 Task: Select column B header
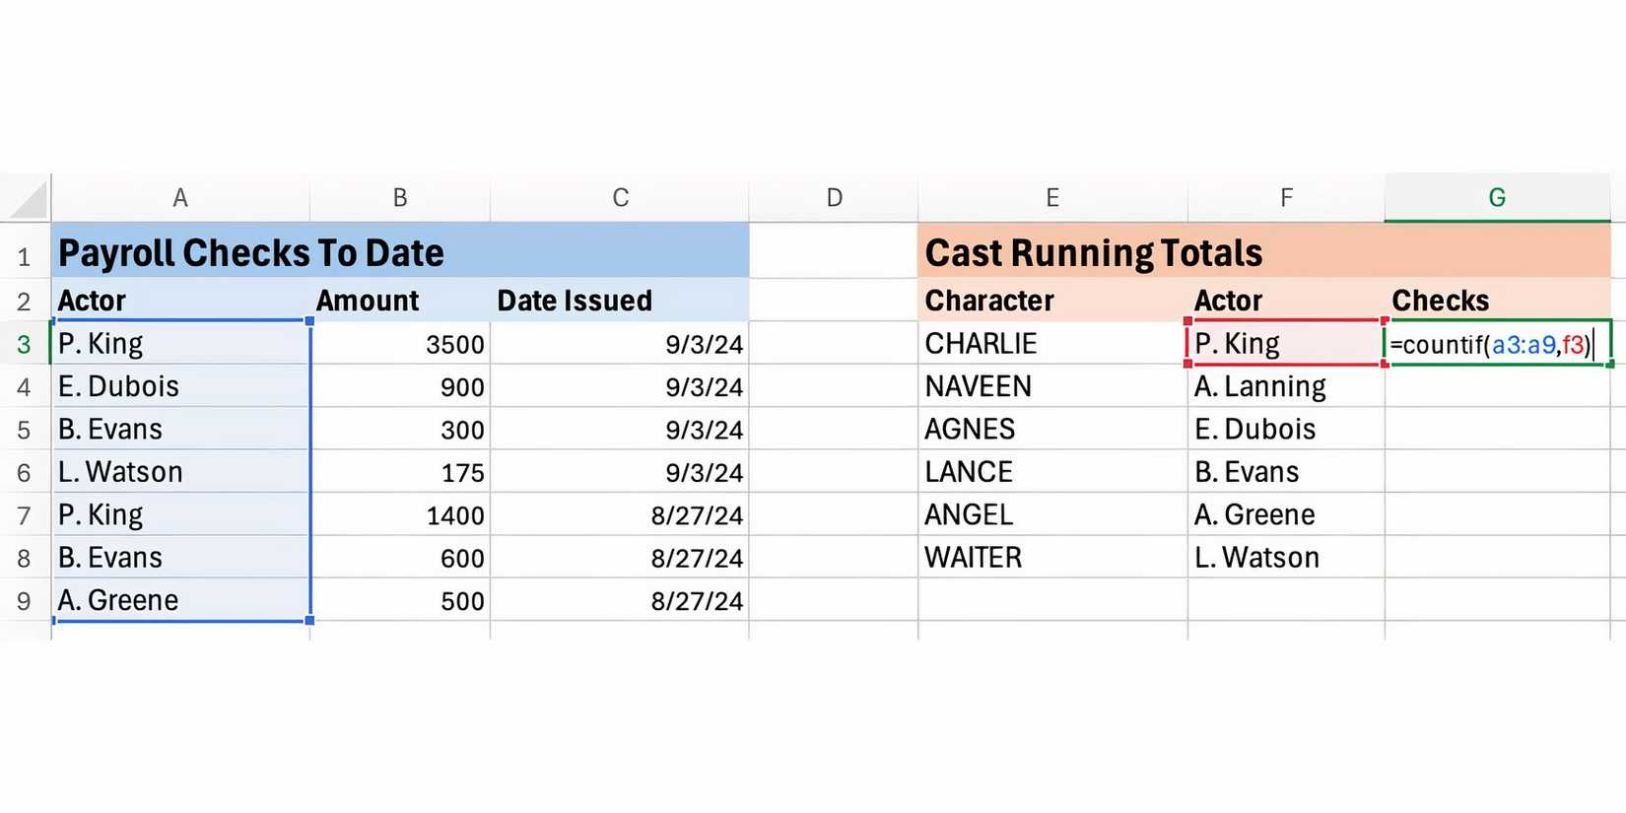pyautogui.click(x=400, y=198)
